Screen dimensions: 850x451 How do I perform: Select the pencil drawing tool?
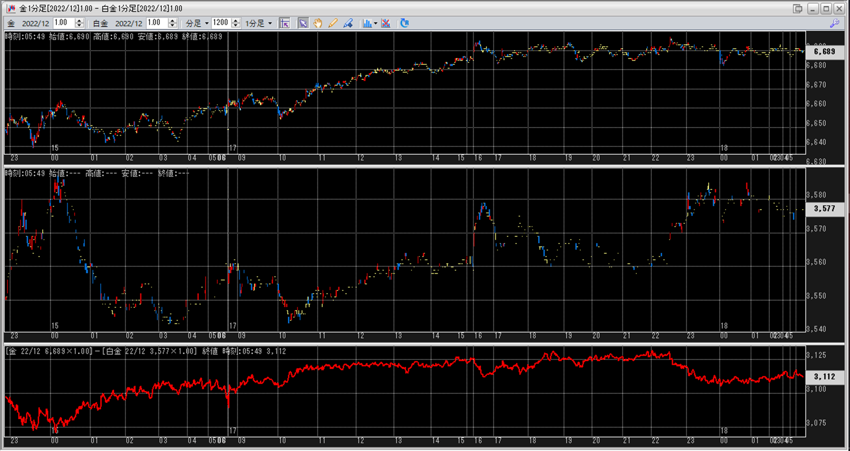(333, 23)
